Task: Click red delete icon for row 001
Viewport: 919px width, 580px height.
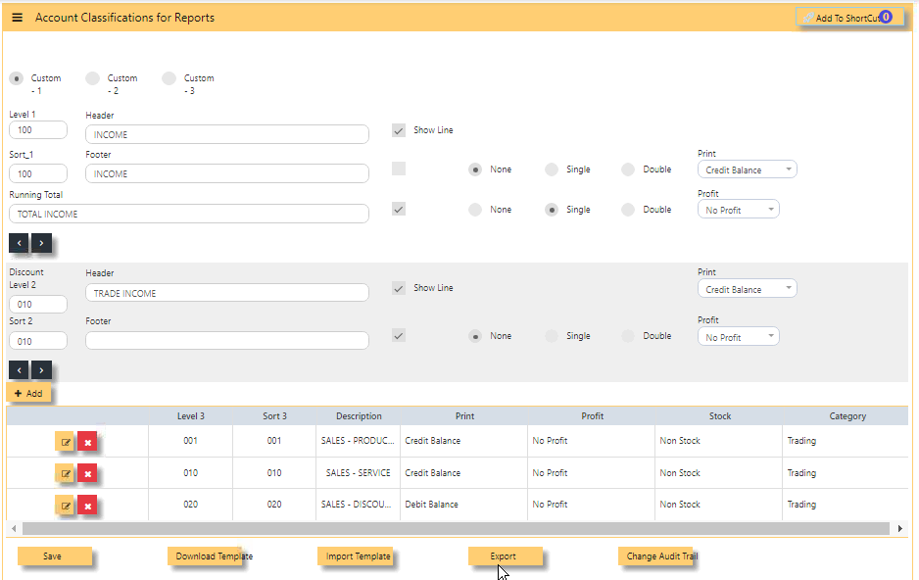Action: point(87,442)
